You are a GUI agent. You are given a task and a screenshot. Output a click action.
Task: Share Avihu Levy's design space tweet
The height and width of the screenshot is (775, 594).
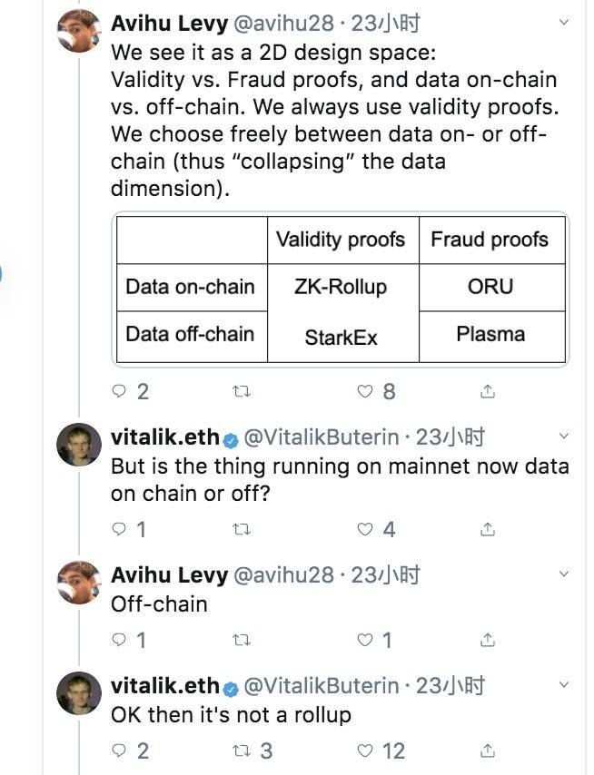pyautogui.click(x=488, y=391)
